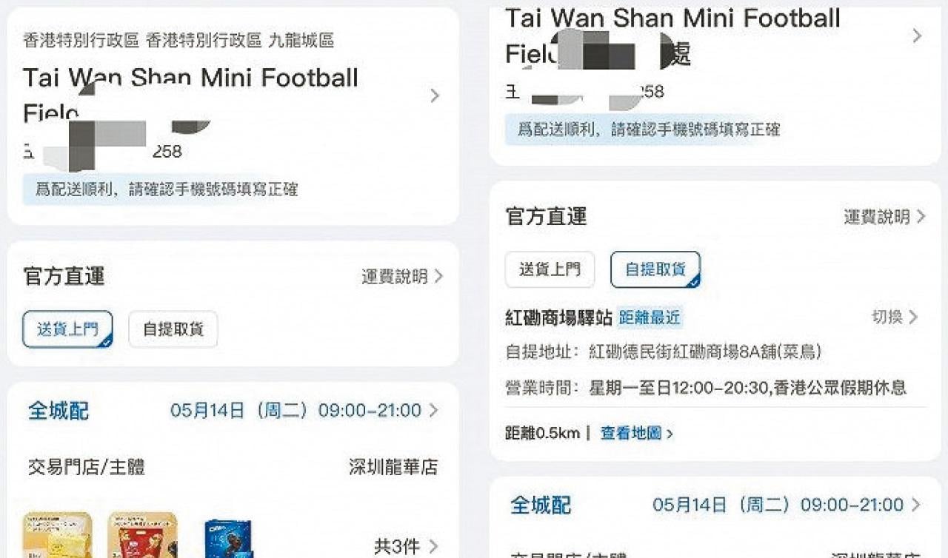Expand right delivery time 05月14日 09:00-21:00
Image resolution: width=948 pixels, height=558 pixels.
[x=787, y=505]
